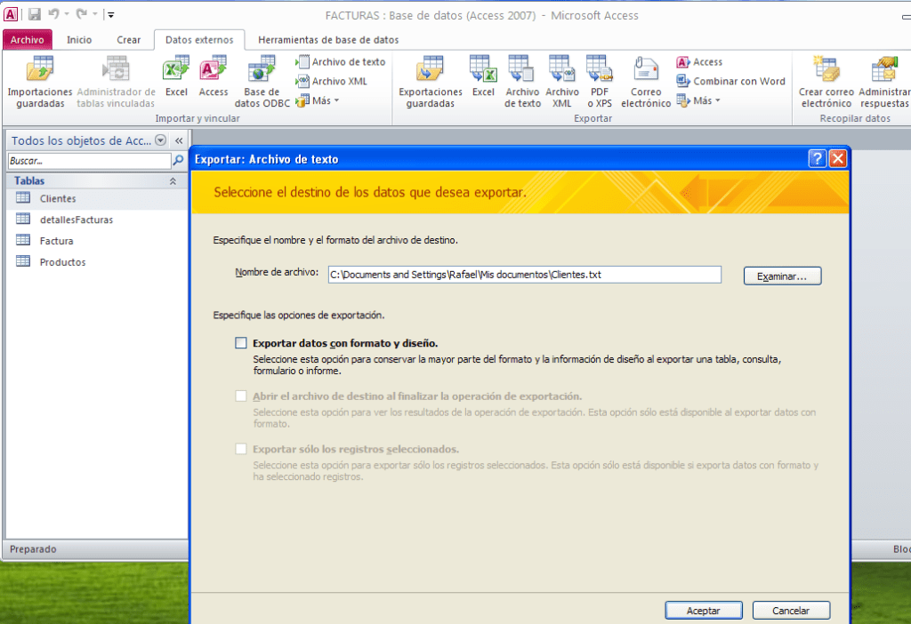Click Combinar con Word
The height and width of the screenshot is (624, 911).
click(731, 81)
